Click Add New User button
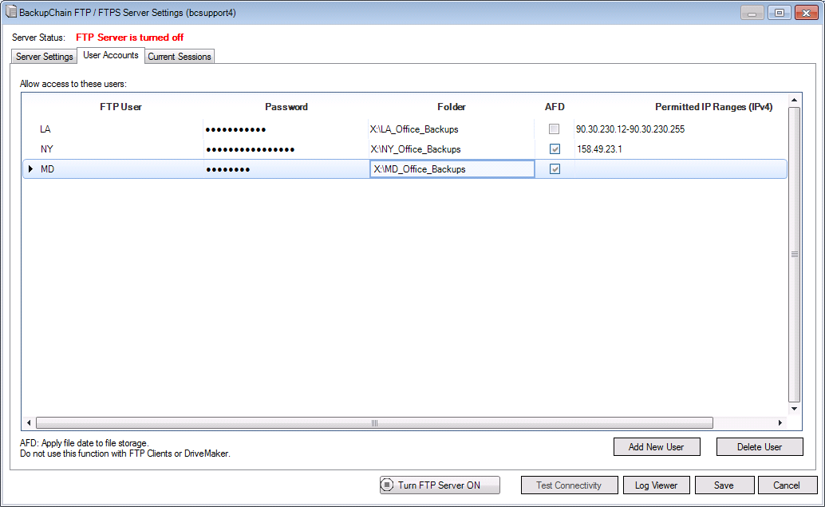This screenshot has width=825, height=507. pos(657,447)
